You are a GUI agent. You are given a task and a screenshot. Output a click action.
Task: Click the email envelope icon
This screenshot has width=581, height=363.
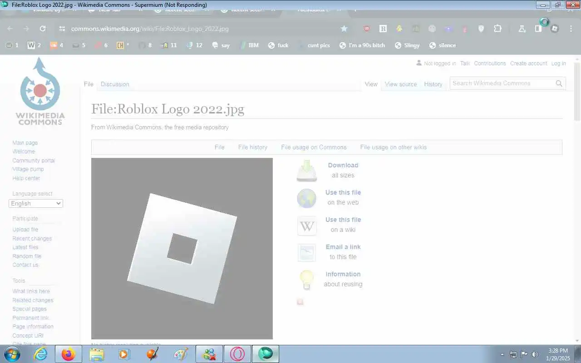coord(307,253)
